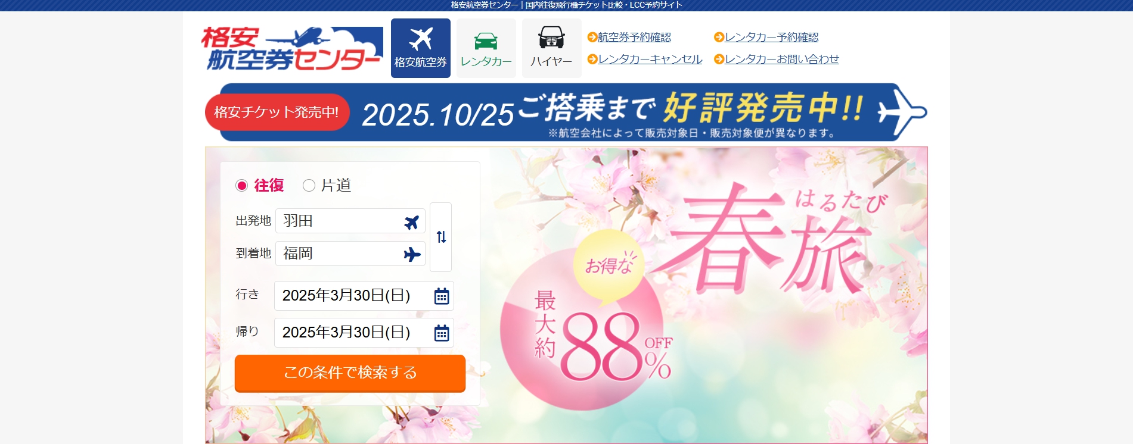Image resolution: width=1133 pixels, height=444 pixels.
Task: Click the airplane icon in departure field
Action: (411, 222)
